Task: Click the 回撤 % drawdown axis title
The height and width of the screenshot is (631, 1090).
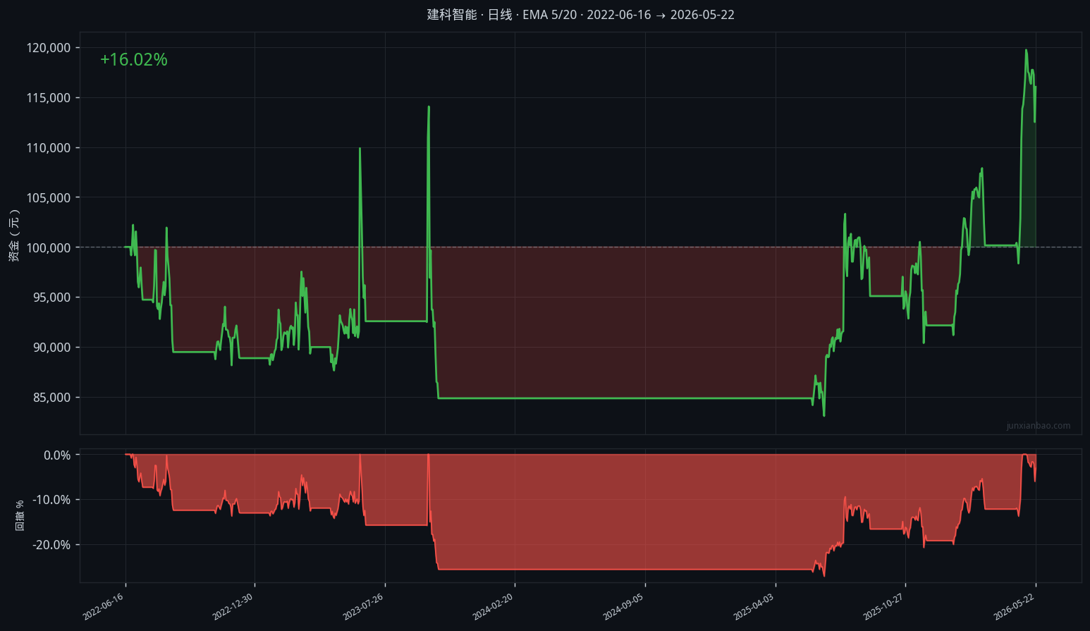Action: coord(20,515)
